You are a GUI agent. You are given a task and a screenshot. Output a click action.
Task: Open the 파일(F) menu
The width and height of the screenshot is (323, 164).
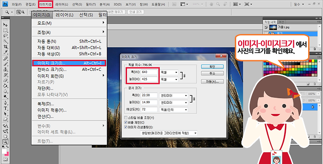(17, 4)
